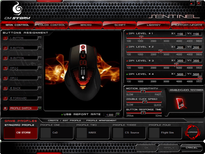The height and width of the screenshot is (154, 205).
Task: Open the L-BUTTON assignment dropdown
Action: [x=40, y=38]
